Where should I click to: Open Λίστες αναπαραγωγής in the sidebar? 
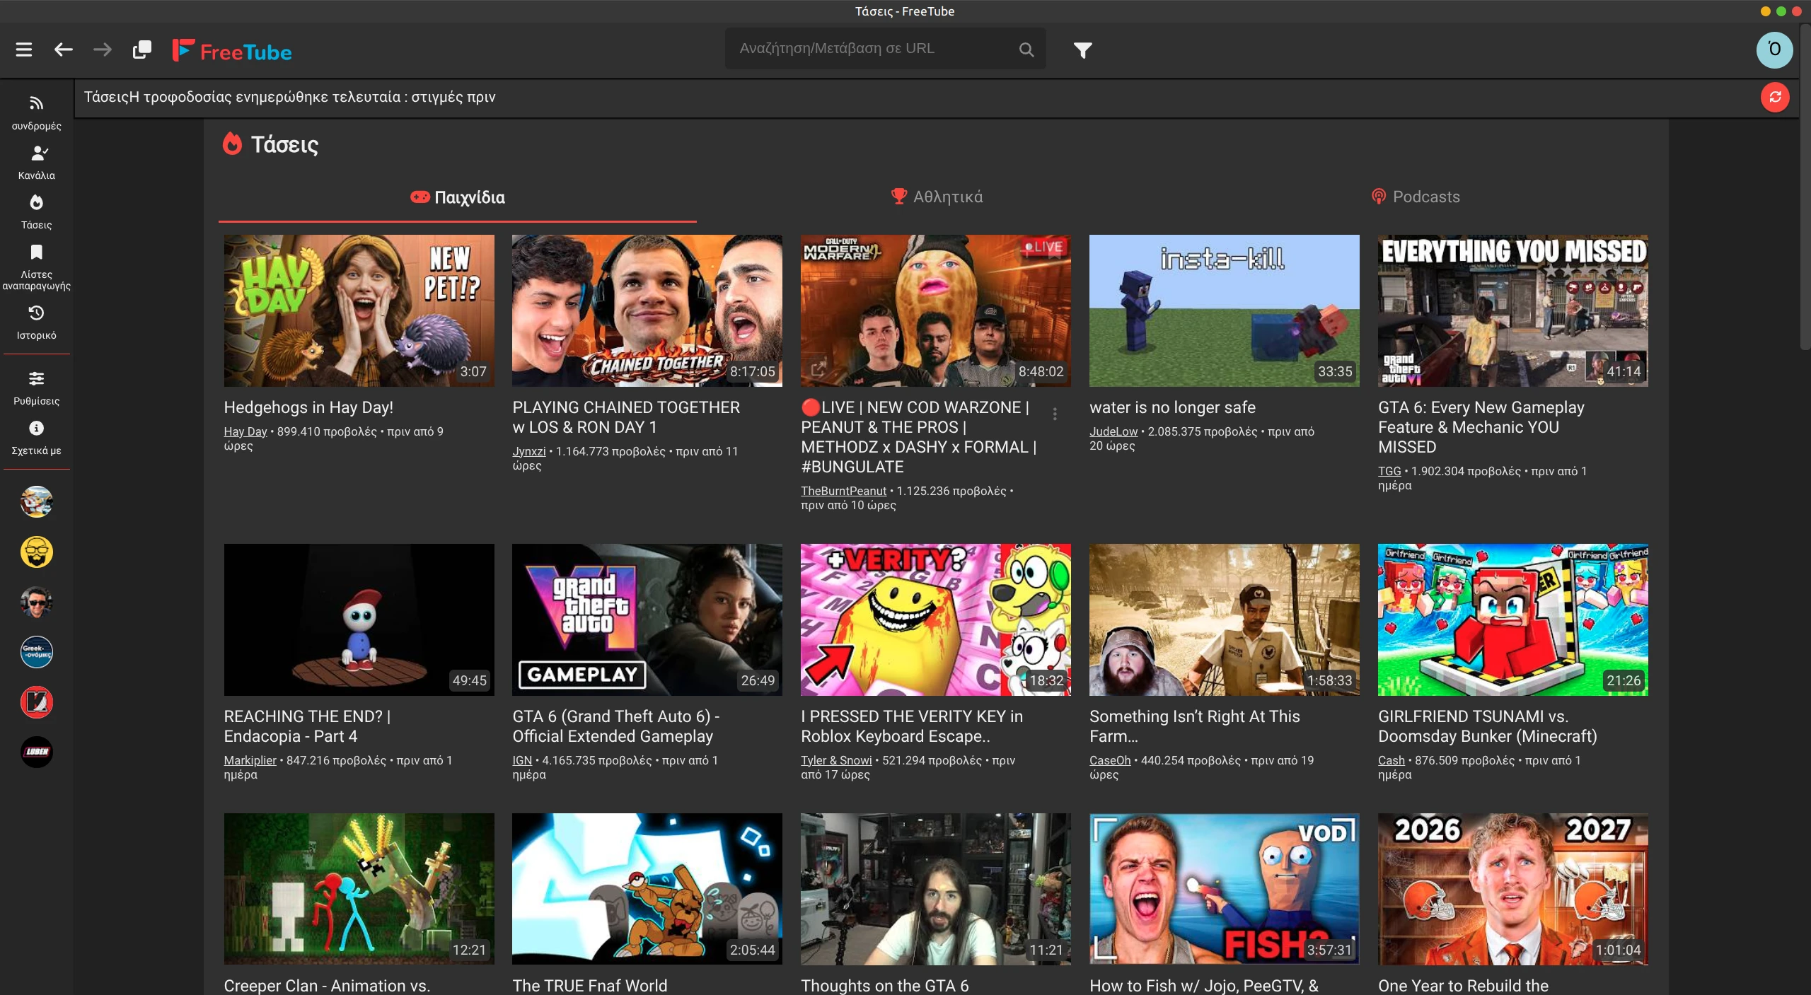(x=36, y=267)
